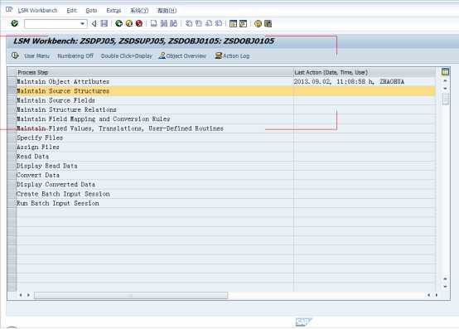Click the red Cancel icon
This screenshot has width=459, height=329.
(139, 23)
